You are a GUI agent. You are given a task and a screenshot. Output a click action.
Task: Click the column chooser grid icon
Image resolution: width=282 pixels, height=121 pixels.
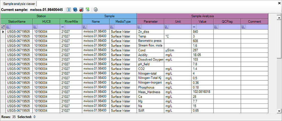tap(69, 10)
